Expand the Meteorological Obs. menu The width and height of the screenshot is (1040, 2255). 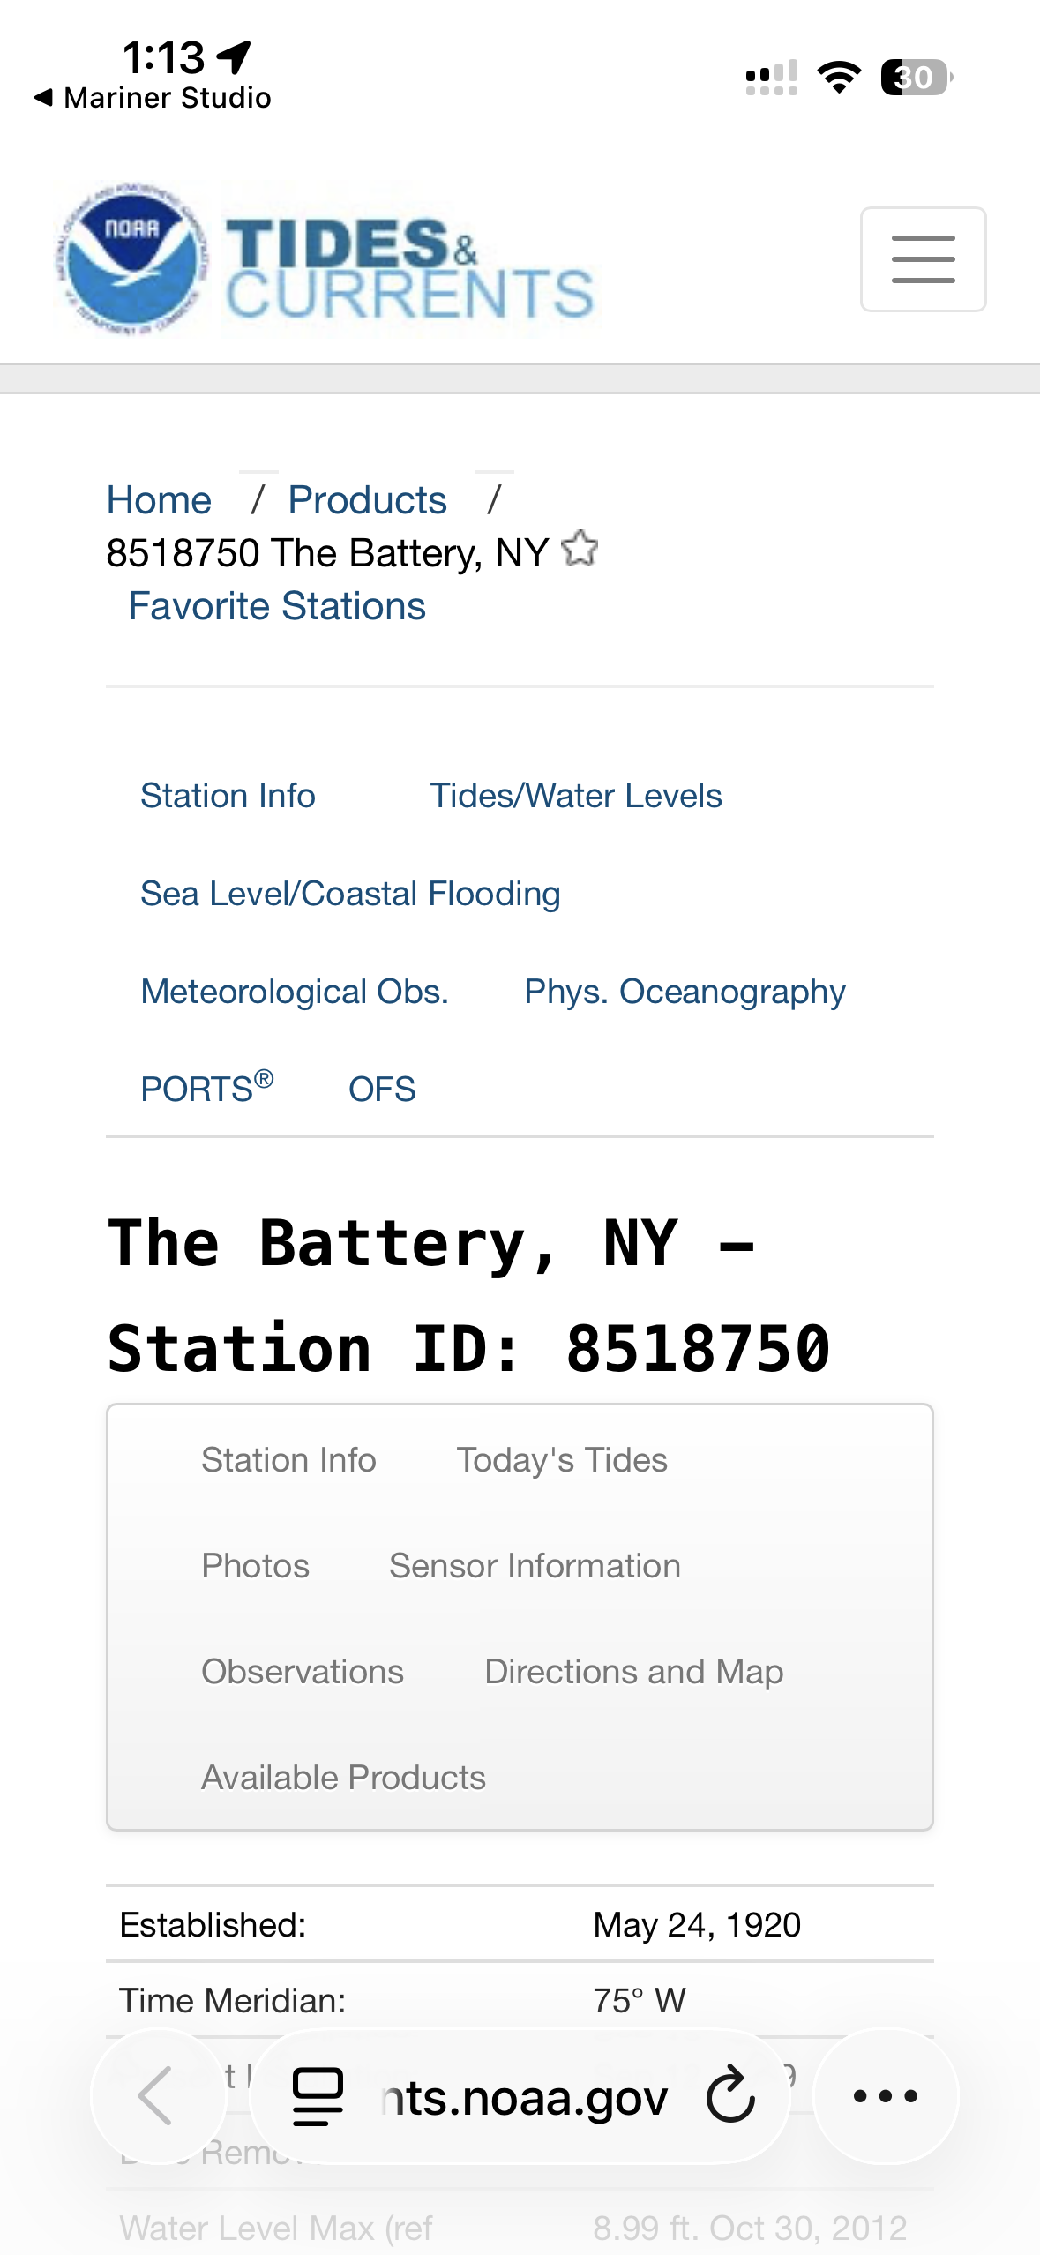point(295,992)
